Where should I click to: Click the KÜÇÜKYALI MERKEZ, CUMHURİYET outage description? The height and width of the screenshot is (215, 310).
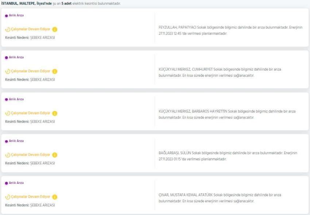pos(220,72)
